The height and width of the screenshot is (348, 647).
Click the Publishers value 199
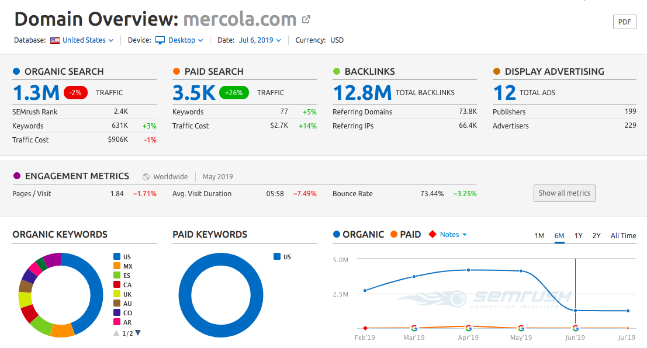631,112
